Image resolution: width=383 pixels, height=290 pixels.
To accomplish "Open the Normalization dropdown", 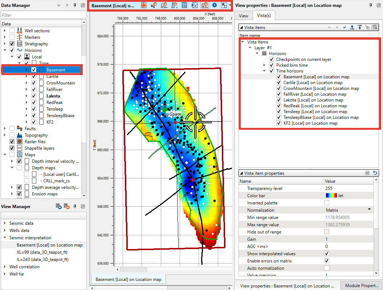I will (369, 210).
